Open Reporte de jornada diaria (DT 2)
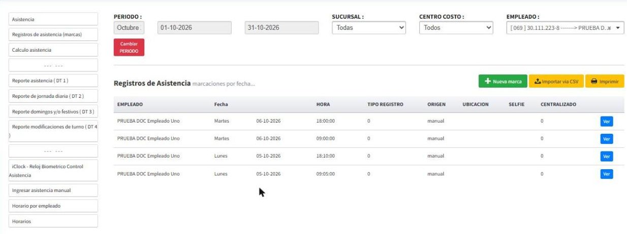The width and height of the screenshot is (627, 234). click(x=53, y=96)
